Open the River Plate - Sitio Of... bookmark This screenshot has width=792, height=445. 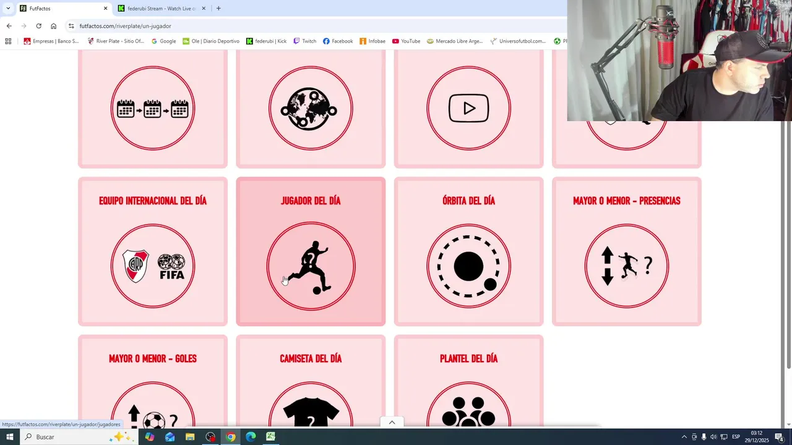click(x=115, y=41)
